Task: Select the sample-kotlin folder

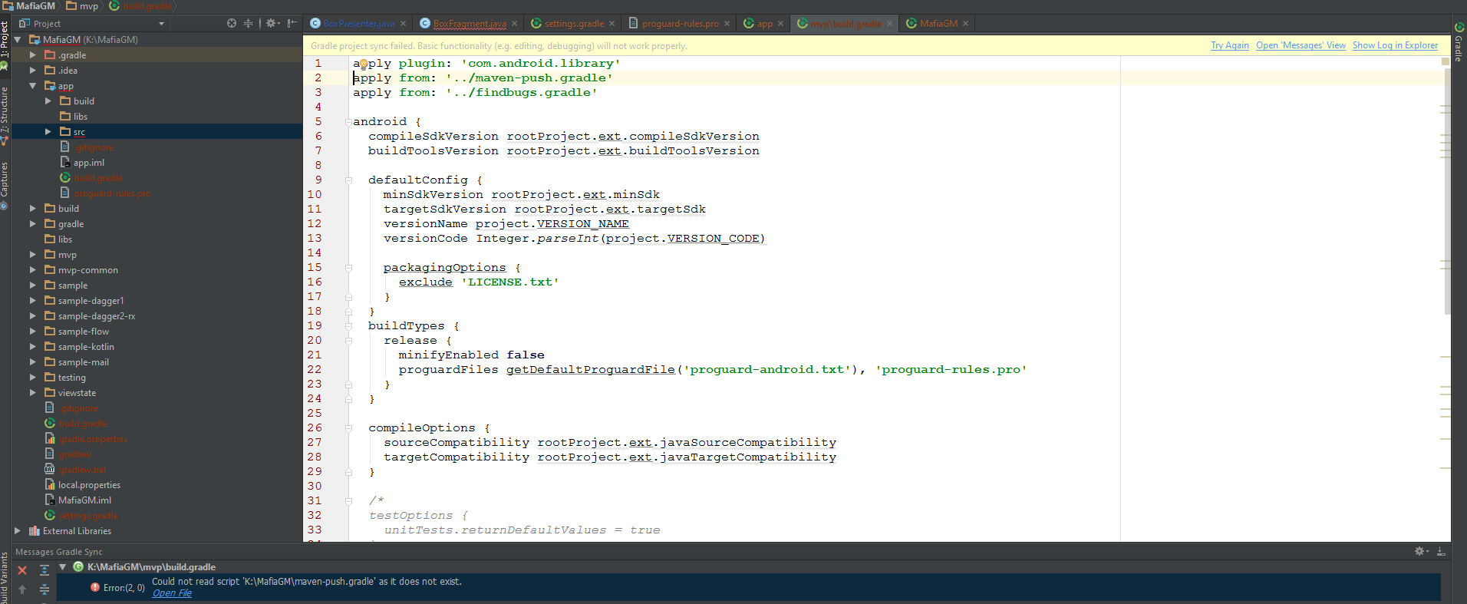Action: 86,347
